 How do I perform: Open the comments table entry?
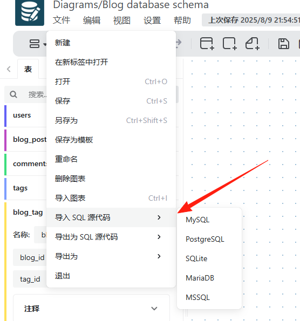[x=25, y=164]
